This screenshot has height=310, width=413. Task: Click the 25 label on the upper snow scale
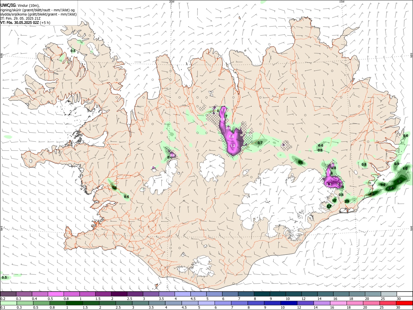pos(383,299)
